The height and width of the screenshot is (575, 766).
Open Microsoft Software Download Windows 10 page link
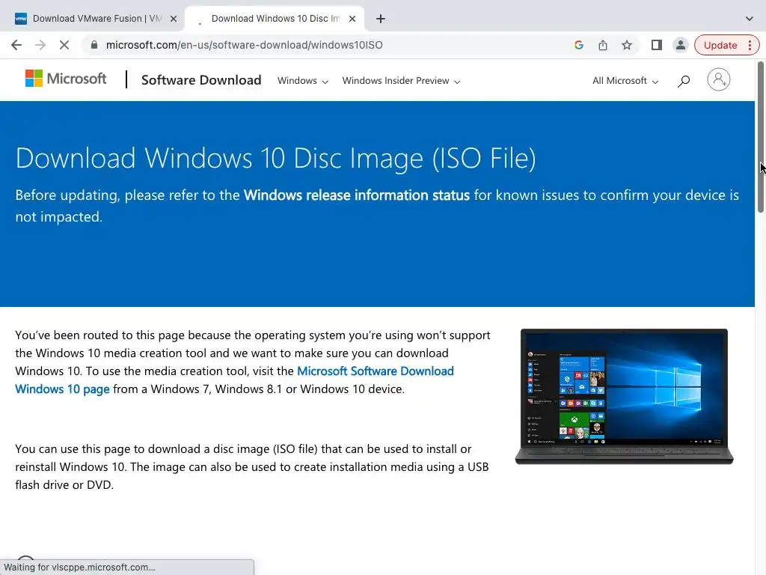point(234,380)
